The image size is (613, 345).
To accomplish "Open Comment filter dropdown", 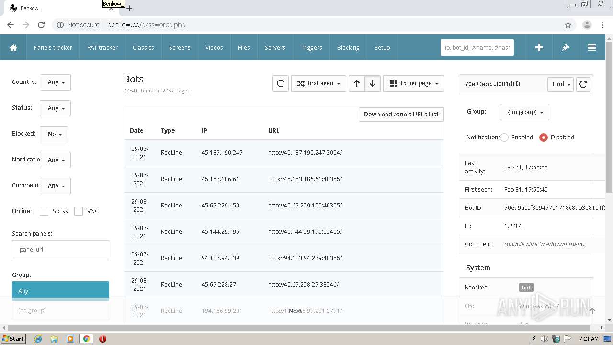I will coord(55,186).
